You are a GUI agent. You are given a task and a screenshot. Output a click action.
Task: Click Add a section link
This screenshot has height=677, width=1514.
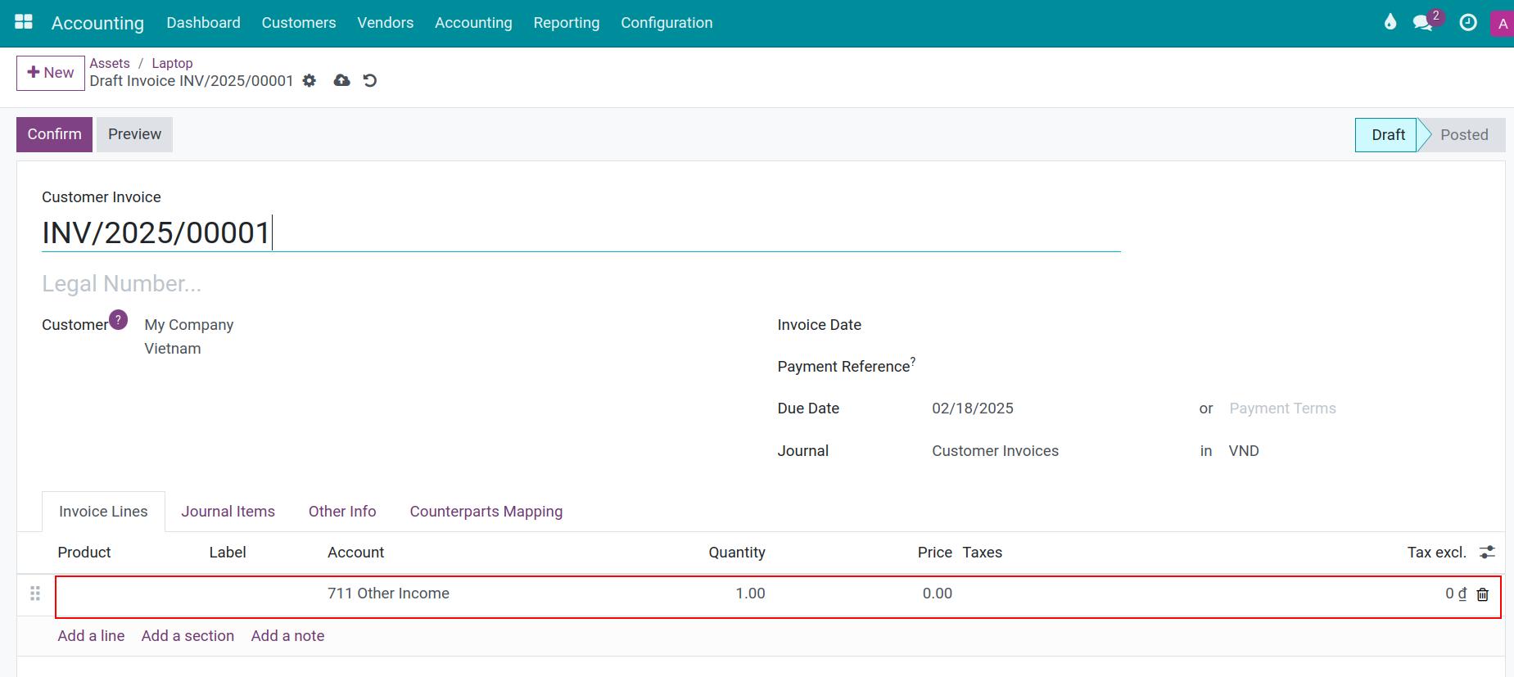pos(188,636)
